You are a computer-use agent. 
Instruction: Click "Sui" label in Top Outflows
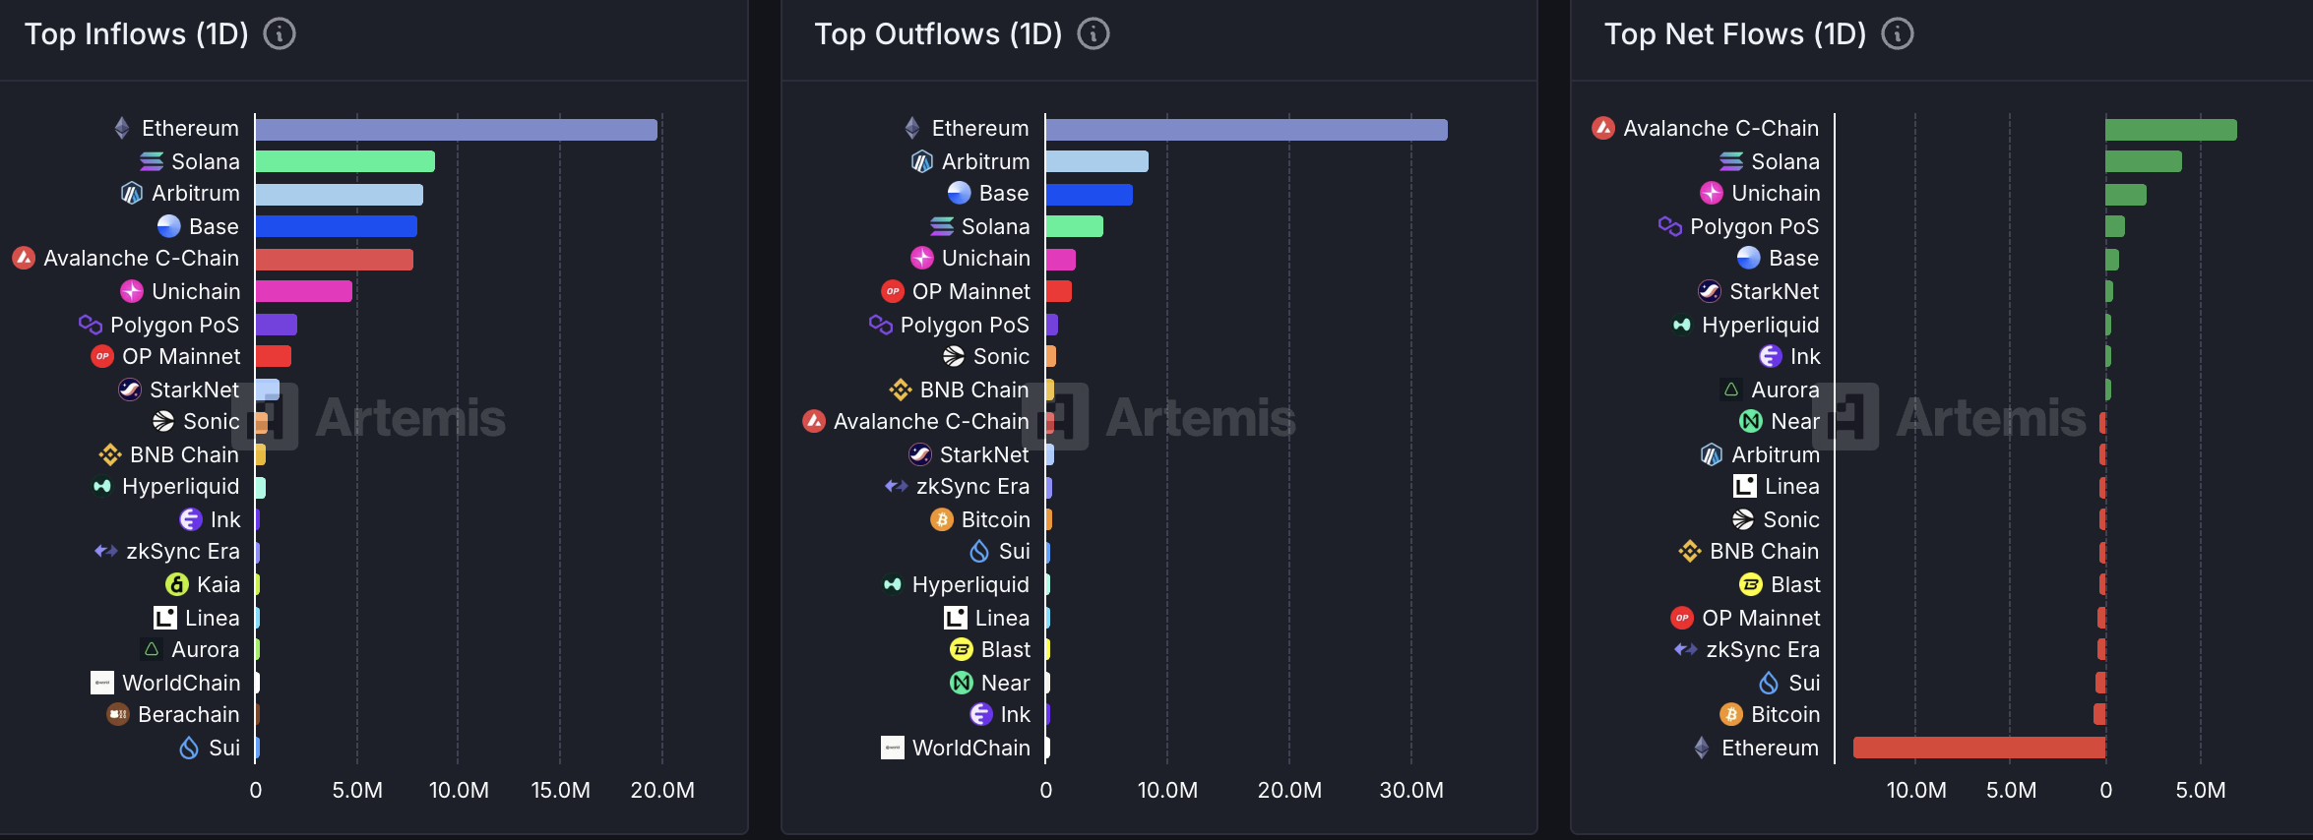click(1015, 551)
